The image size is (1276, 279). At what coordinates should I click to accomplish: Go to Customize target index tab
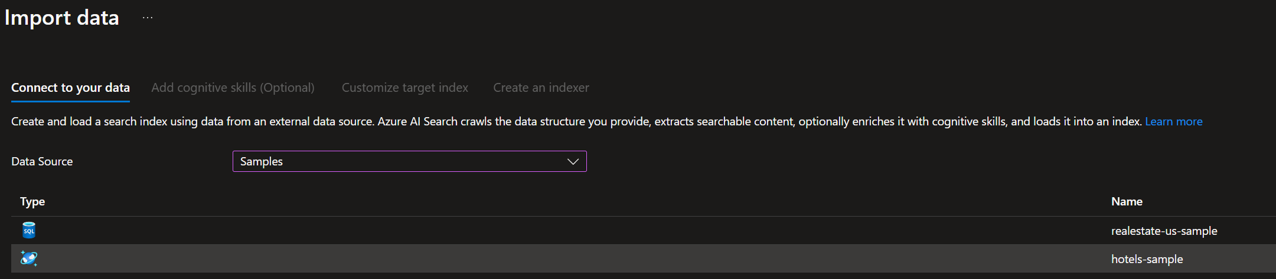[405, 88]
